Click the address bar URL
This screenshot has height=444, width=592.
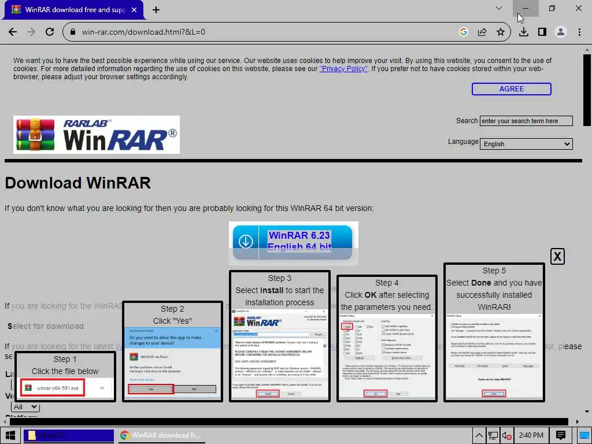pyautogui.click(x=143, y=32)
